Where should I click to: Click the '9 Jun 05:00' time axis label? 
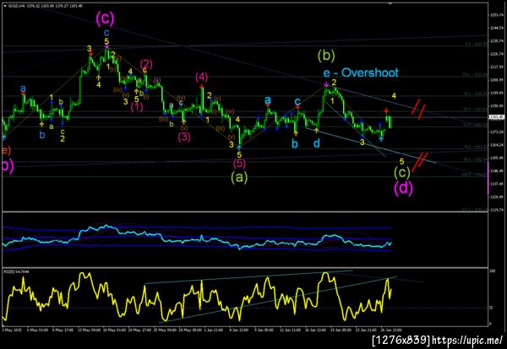click(x=265, y=330)
